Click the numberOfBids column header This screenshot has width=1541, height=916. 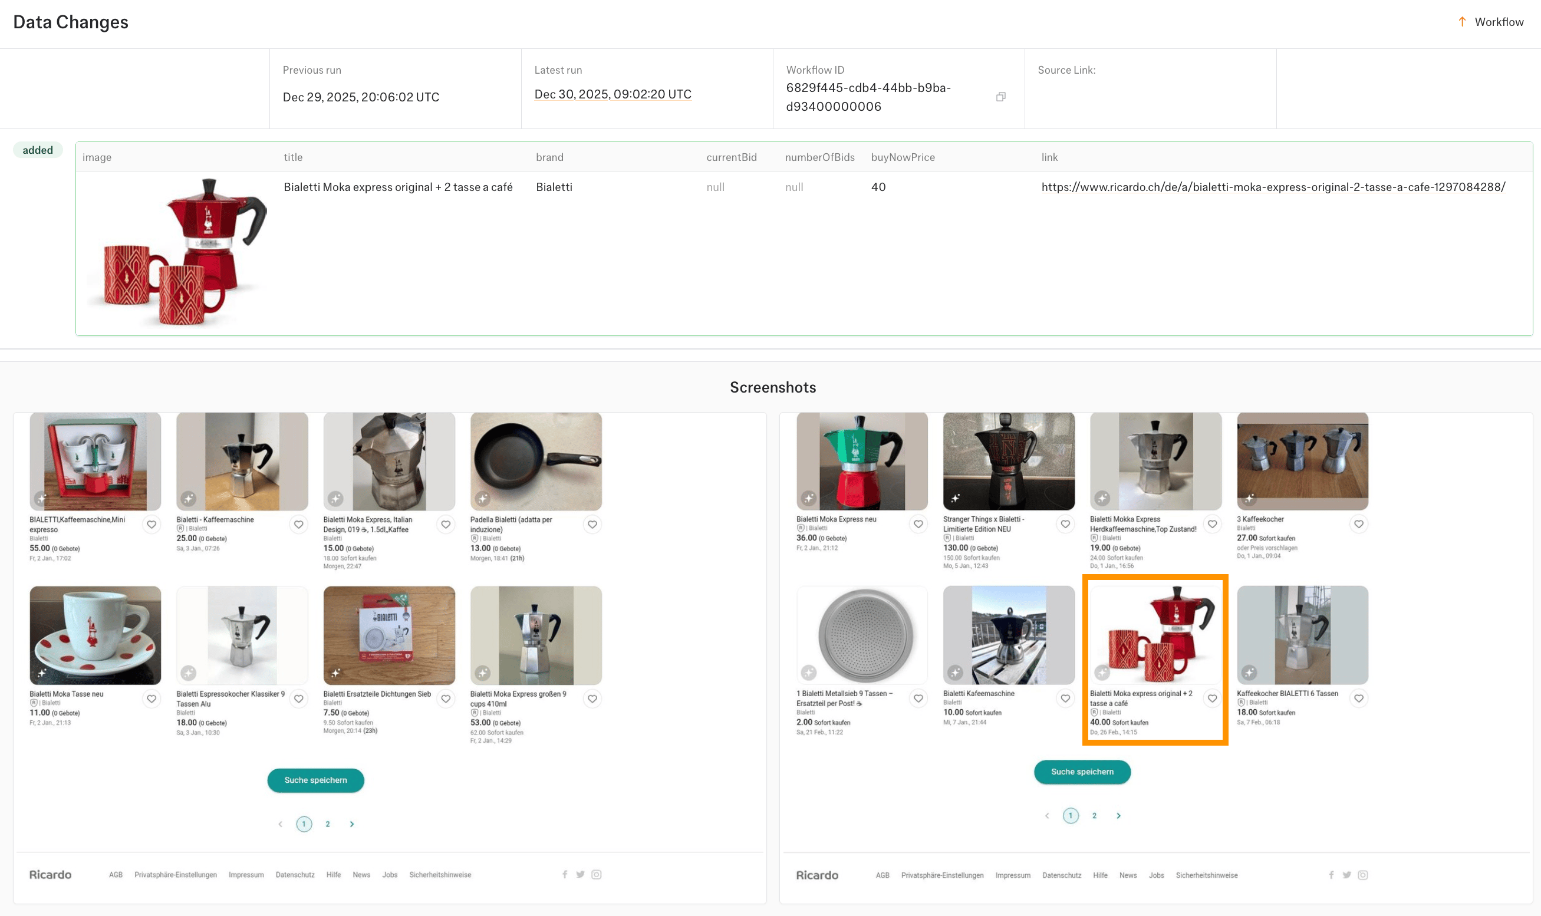coord(819,157)
